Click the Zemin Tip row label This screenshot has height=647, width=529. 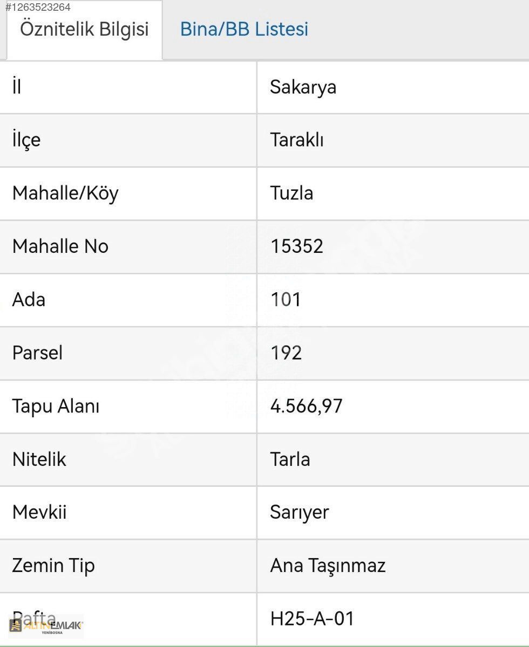tap(53, 566)
